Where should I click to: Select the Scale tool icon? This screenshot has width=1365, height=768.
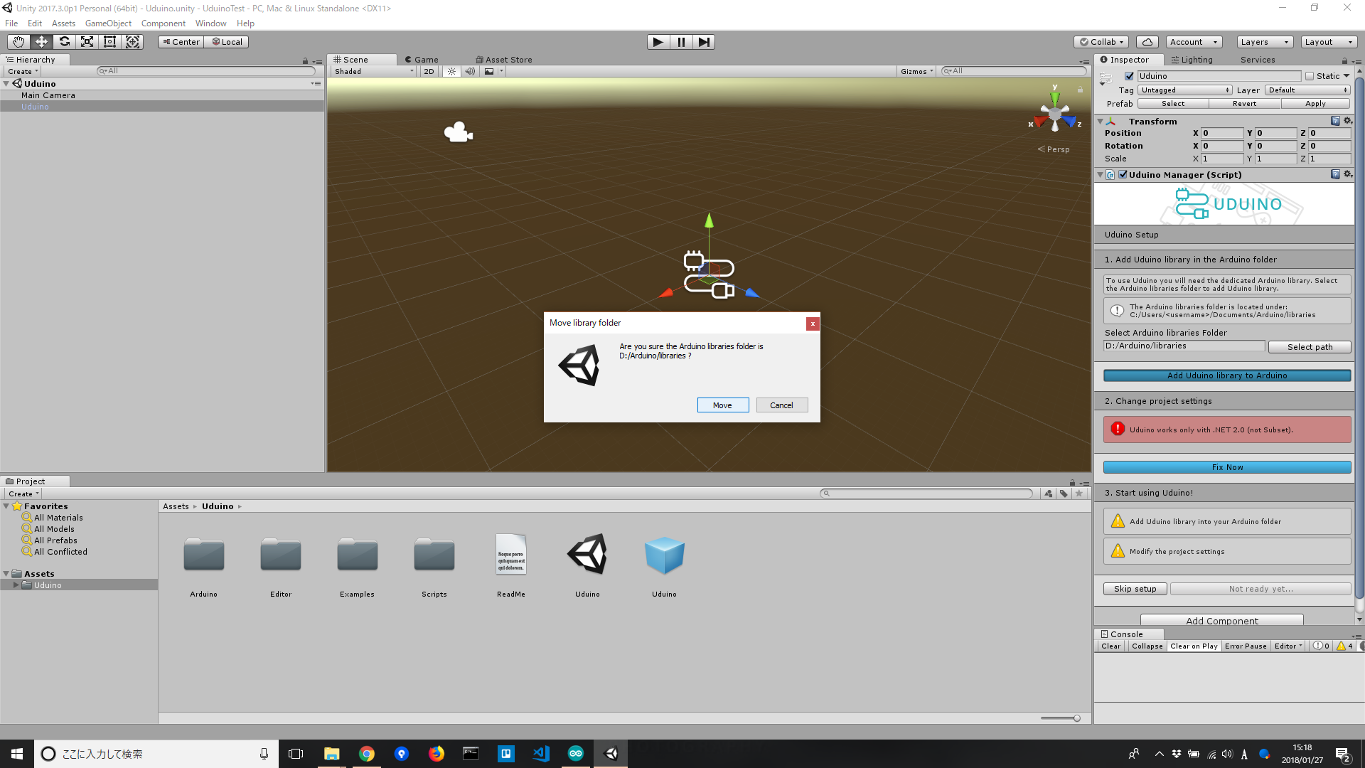pos(87,42)
